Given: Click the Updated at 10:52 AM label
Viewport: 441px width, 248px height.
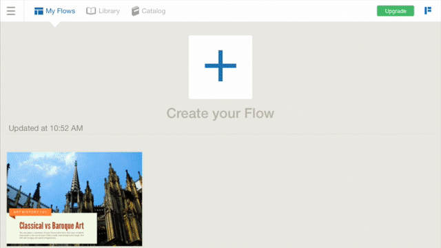Looking at the screenshot, I should coord(45,128).
